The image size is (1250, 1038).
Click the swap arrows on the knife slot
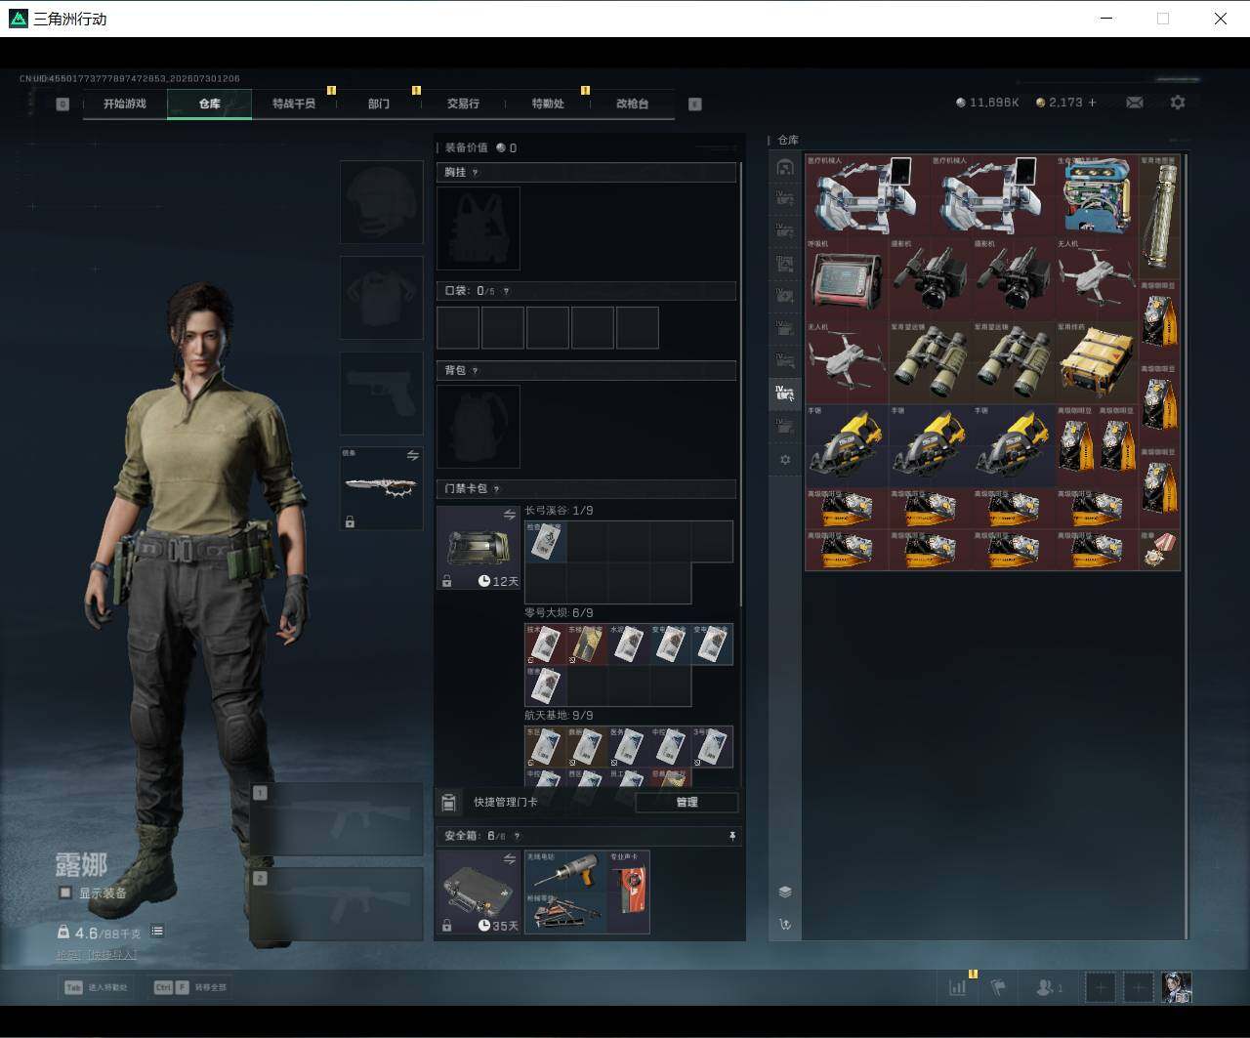(412, 456)
